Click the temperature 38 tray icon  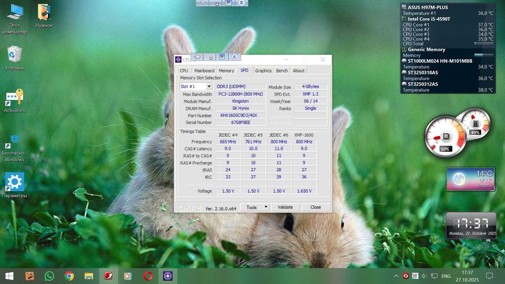[x=415, y=276]
